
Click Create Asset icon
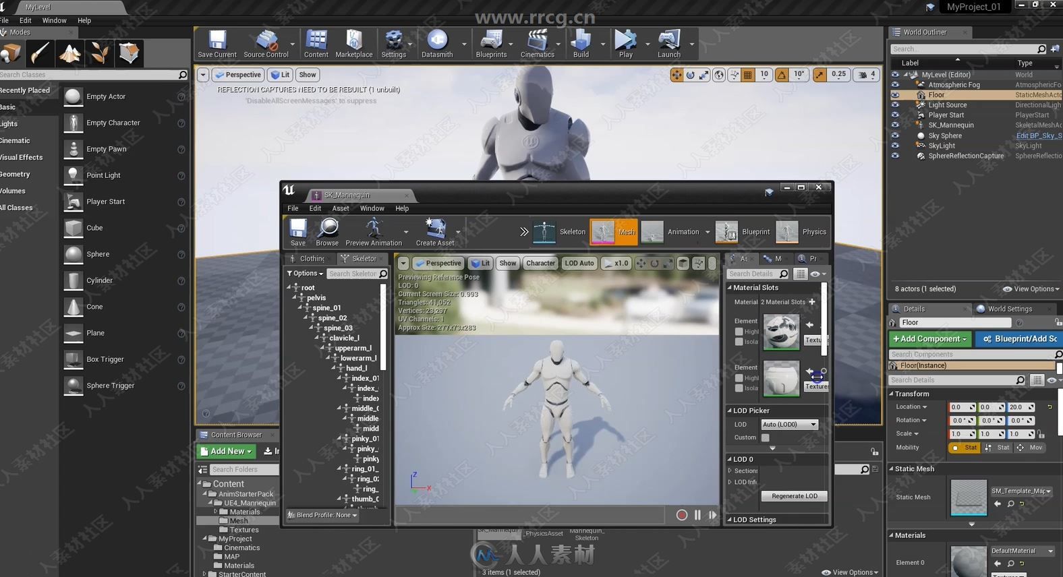[435, 232]
